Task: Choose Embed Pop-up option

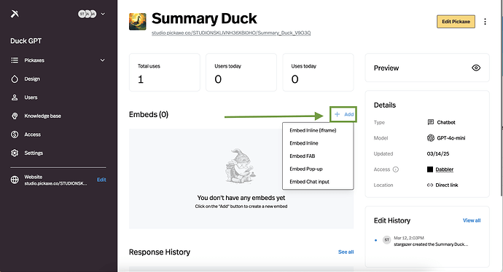Action: point(306,169)
